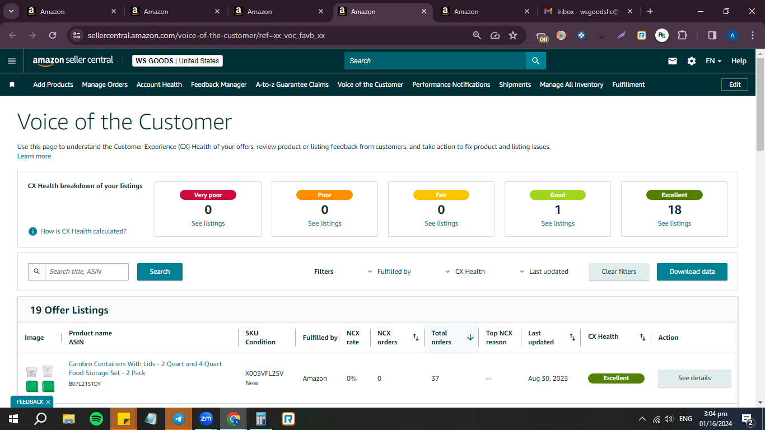The image size is (765, 430).
Task: Click the bookmark icon before Add Products
Action: 12,85
